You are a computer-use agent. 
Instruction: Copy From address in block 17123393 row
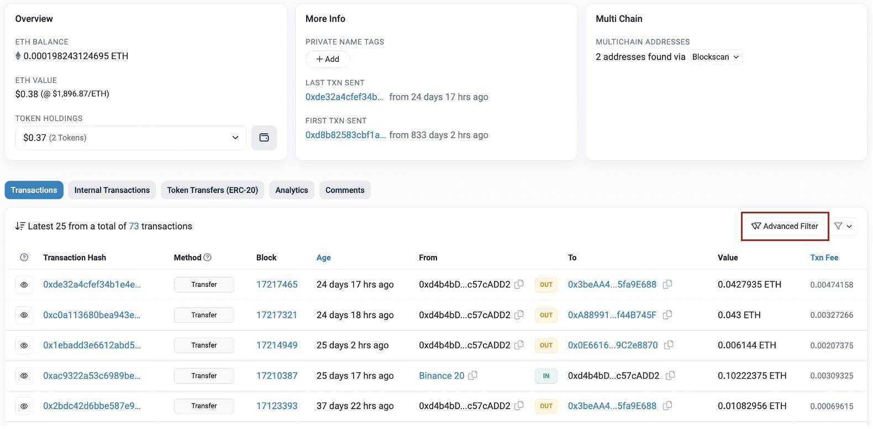coord(519,406)
